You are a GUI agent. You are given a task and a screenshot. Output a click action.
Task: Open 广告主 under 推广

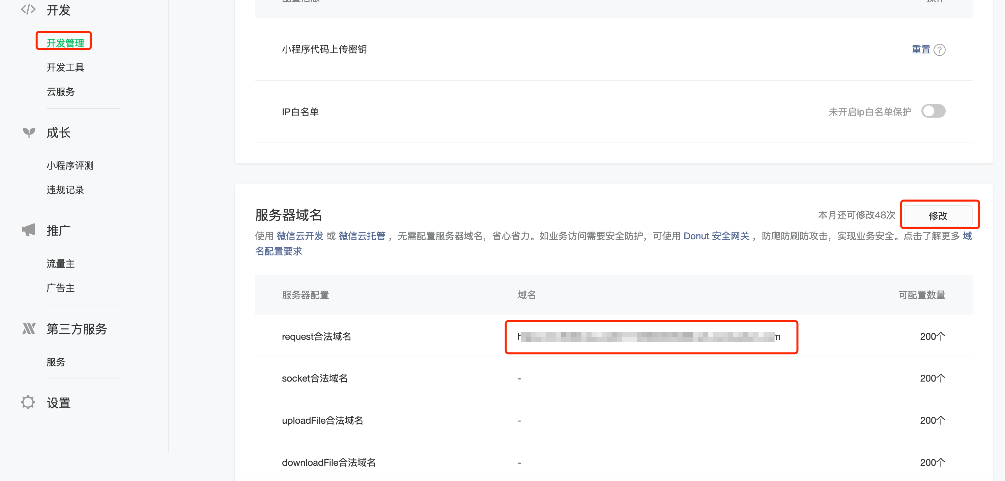(60, 288)
